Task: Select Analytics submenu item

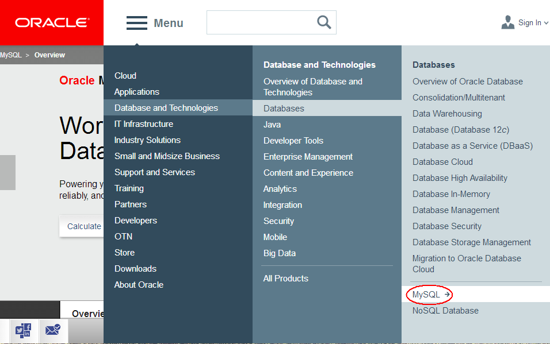Action: click(280, 189)
